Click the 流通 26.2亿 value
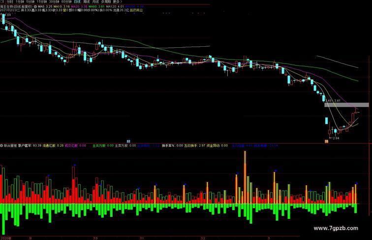 121,10
